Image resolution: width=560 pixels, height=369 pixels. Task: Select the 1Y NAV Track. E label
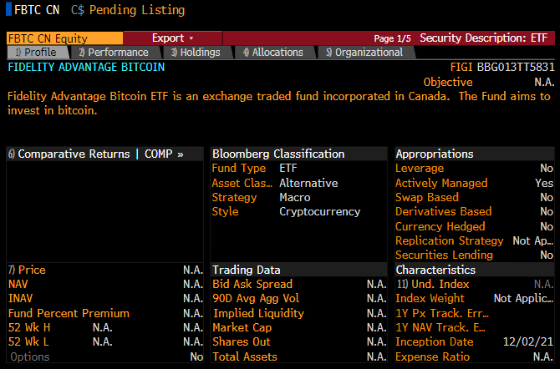[x=440, y=327]
